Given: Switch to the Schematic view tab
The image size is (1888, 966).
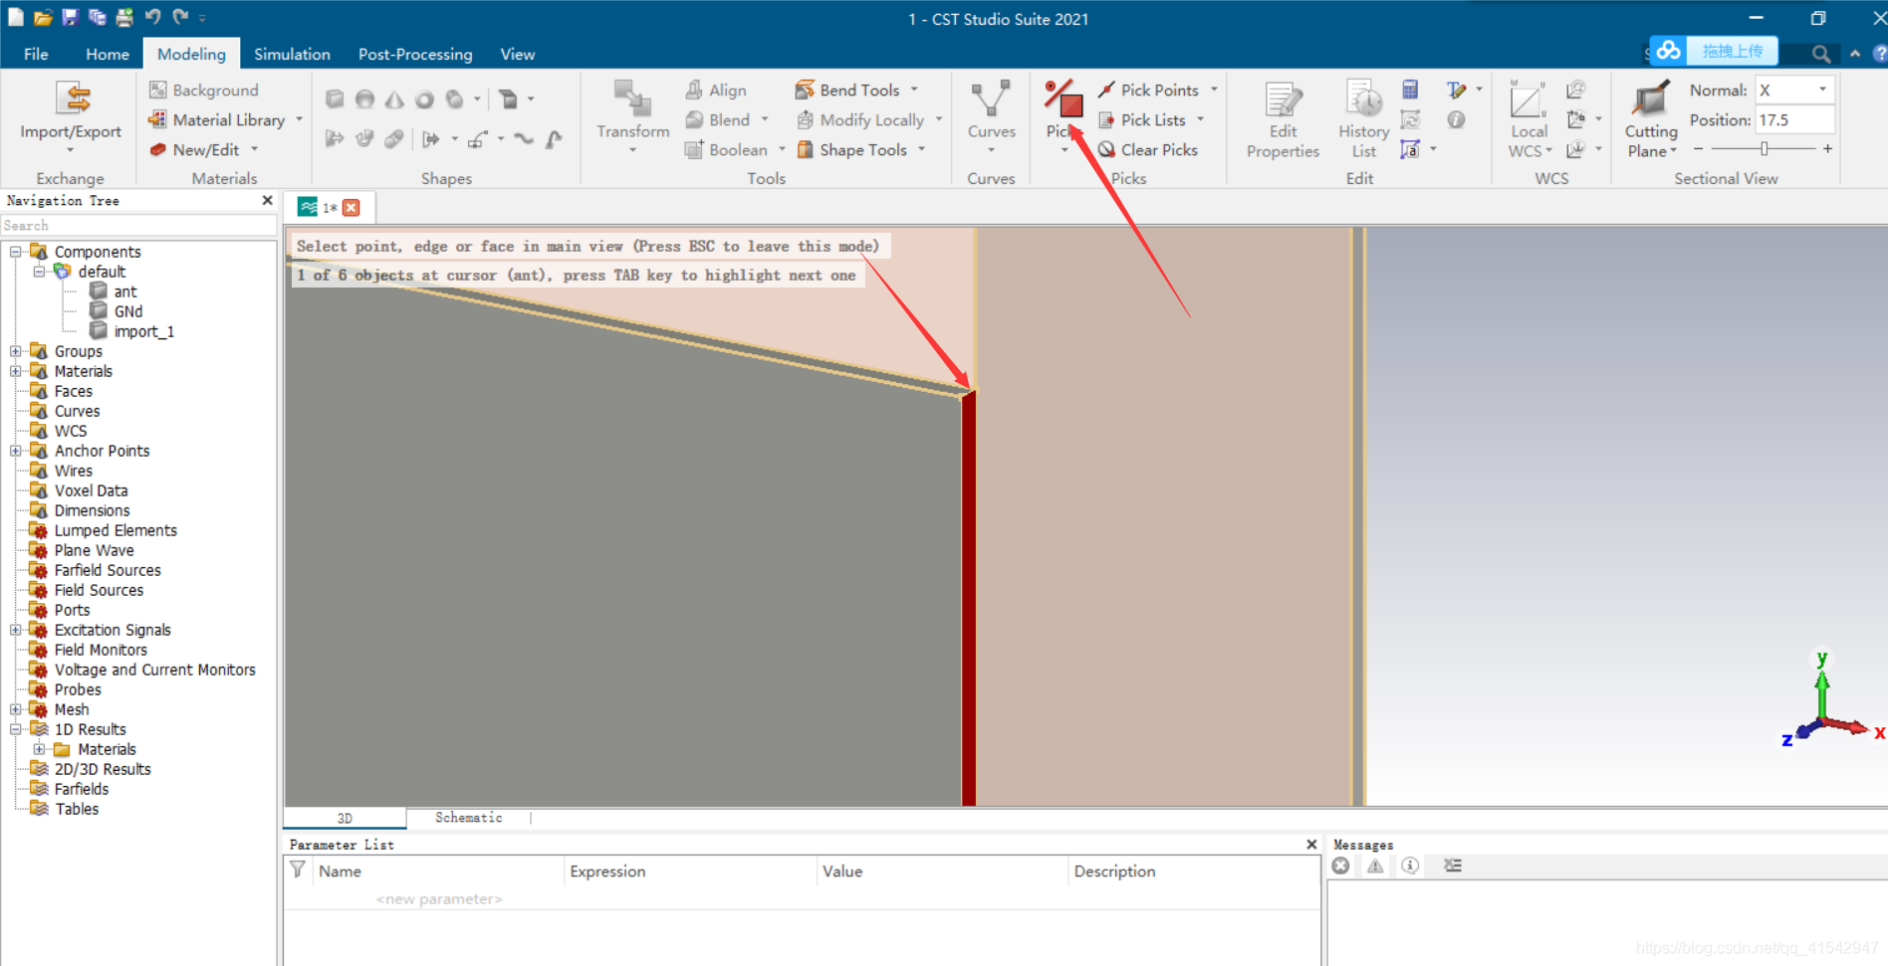Looking at the screenshot, I should (x=469, y=818).
